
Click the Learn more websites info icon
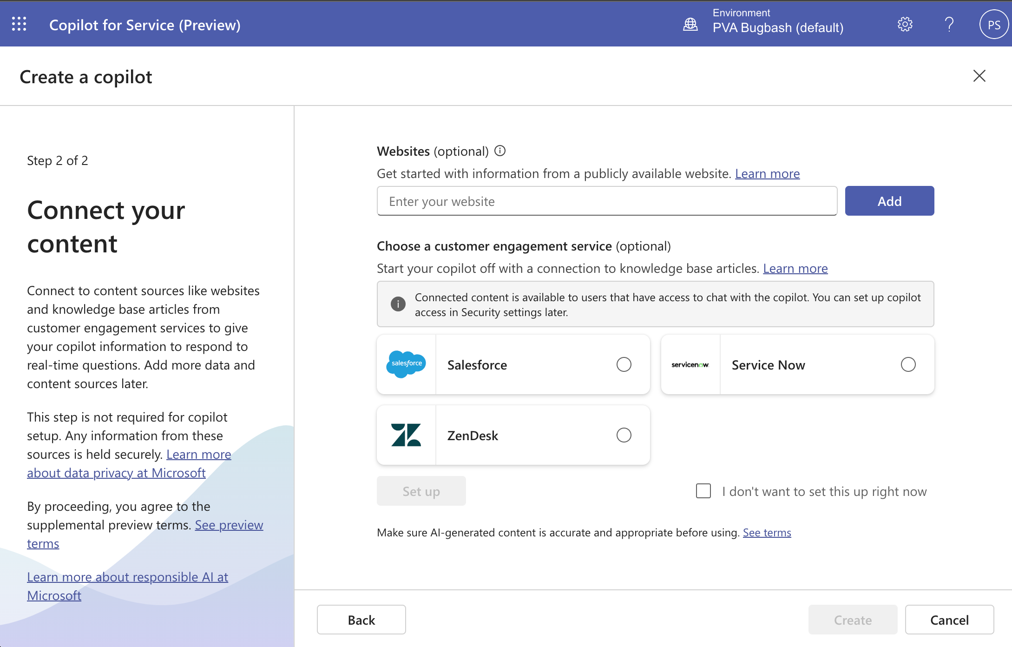coord(500,151)
